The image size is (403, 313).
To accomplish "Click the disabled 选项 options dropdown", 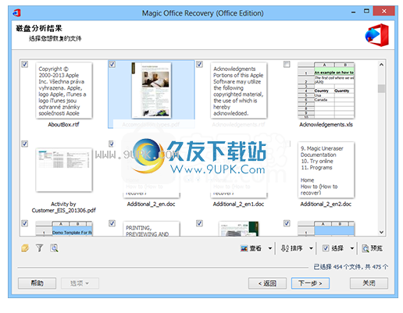I will tap(80, 283).
